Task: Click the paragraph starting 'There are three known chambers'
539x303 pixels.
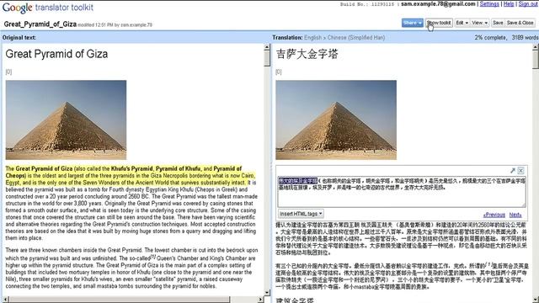Action: [132, 268]
